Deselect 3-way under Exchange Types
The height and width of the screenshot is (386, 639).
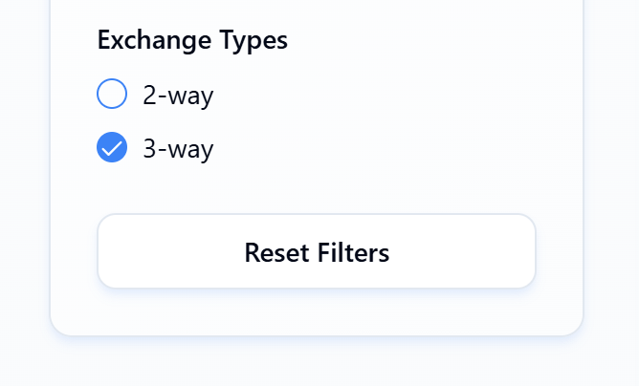[112, 148]
